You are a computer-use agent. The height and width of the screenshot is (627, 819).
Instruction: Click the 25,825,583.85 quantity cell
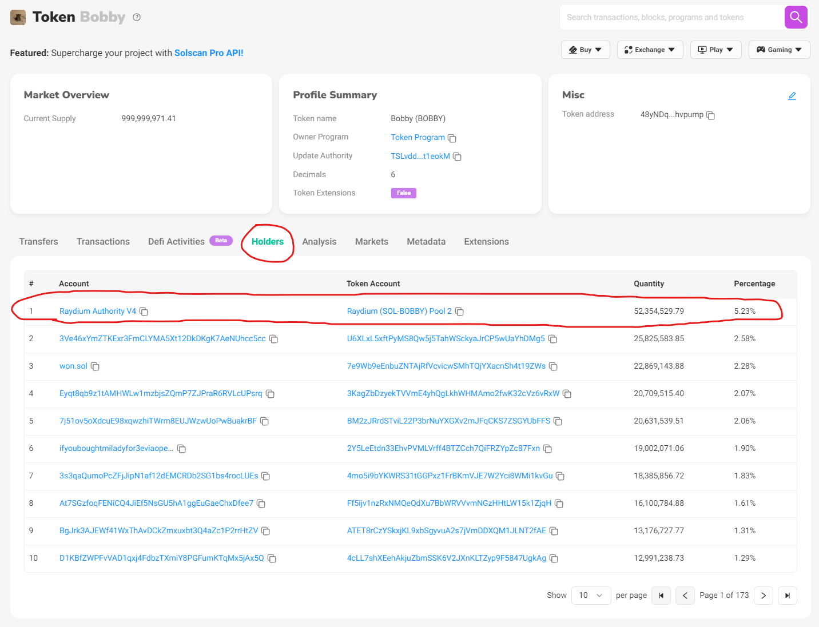659,339
